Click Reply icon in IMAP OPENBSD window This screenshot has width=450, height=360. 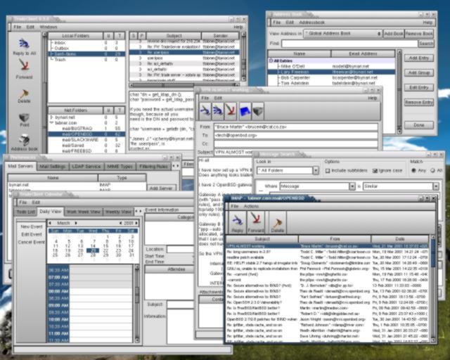point(237,222)
